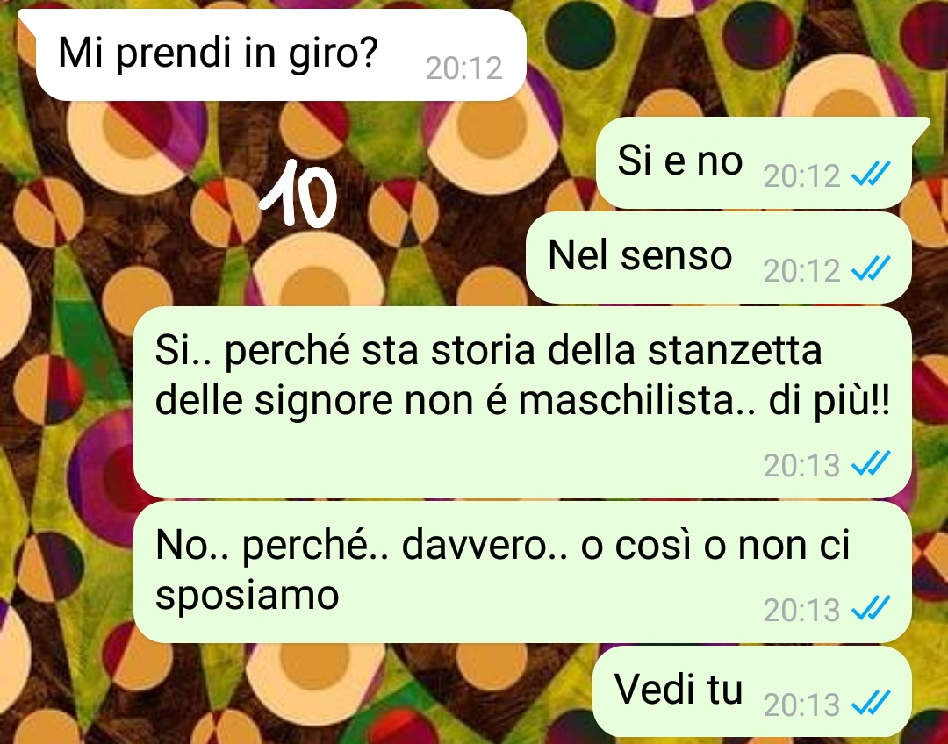Select the 'o così o non ci sposiamo' message

[x=522, y=572]
